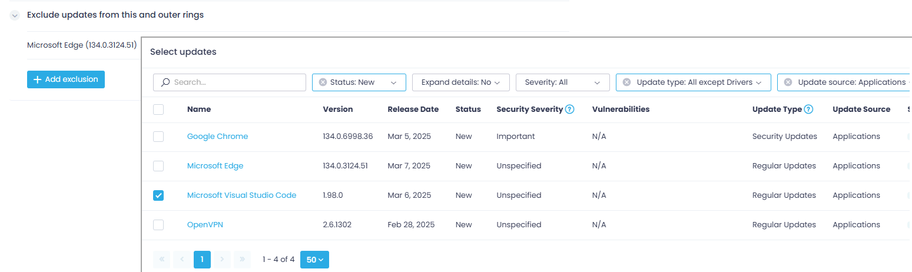Open the Expand details: No dropdown

click(x=461, y=82)
